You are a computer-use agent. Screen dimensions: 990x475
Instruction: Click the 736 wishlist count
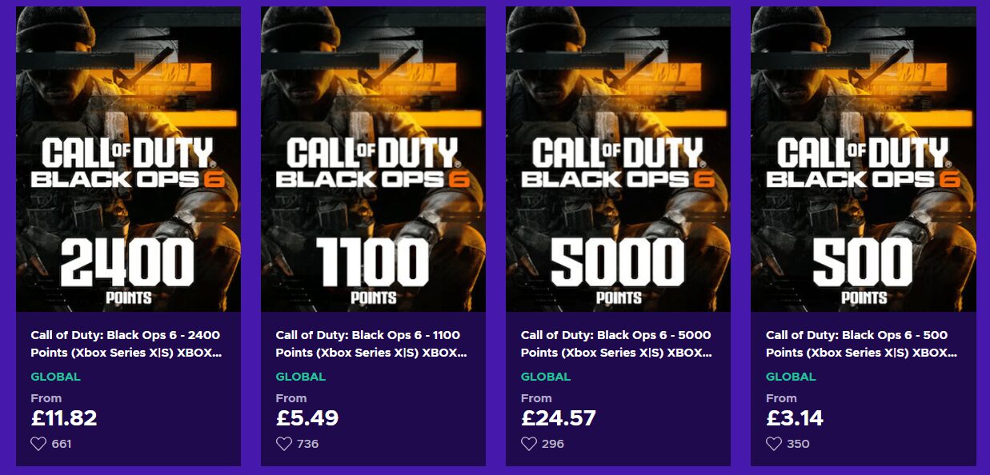point(307,444)
